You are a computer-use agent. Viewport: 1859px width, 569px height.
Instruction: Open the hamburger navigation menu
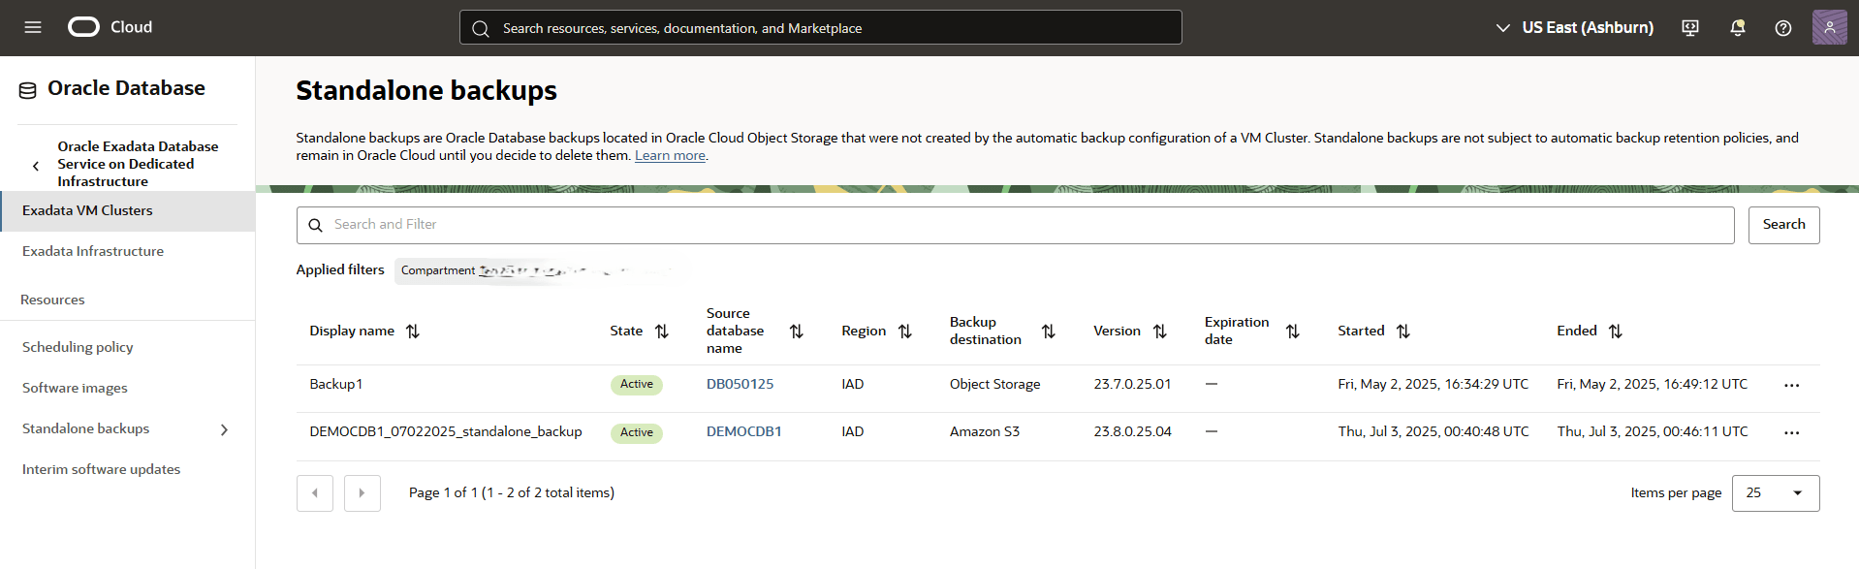coord(33,27)
